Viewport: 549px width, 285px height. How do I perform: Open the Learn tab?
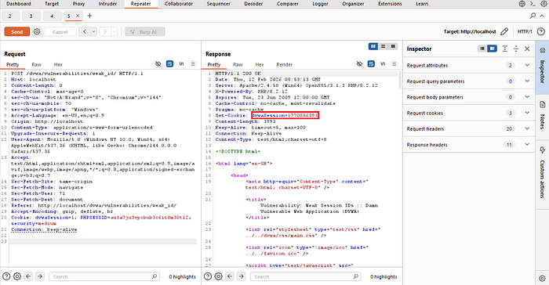[x=422, y=4]
